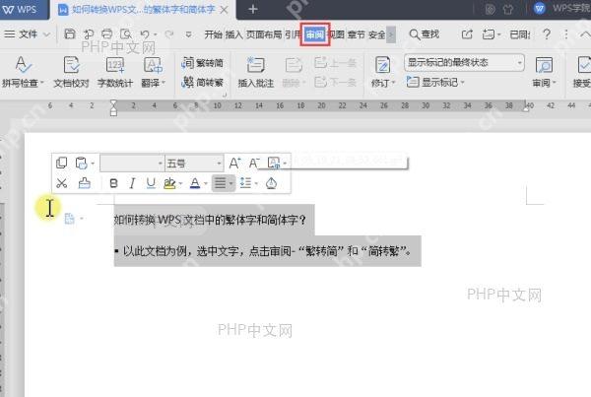Toggle Italic formatting

tap(132, 183)
